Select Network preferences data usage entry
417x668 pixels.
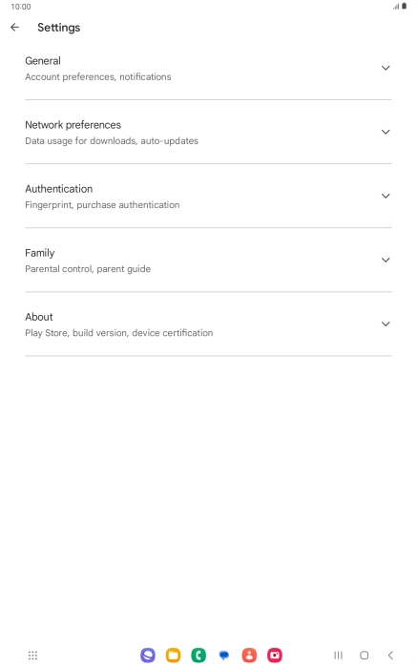click(208, 132)
